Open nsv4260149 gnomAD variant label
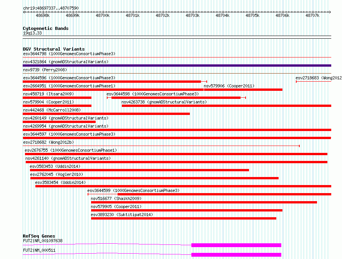Screen dimensions: 342x259 [x=66, y=118]
